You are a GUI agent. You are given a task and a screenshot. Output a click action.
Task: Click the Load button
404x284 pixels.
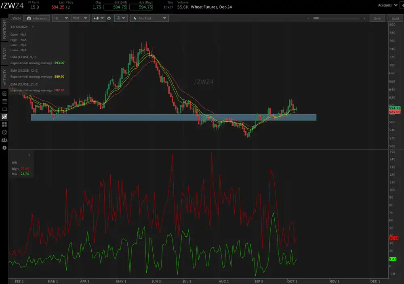pyautogui.click(x=395, y=18)
